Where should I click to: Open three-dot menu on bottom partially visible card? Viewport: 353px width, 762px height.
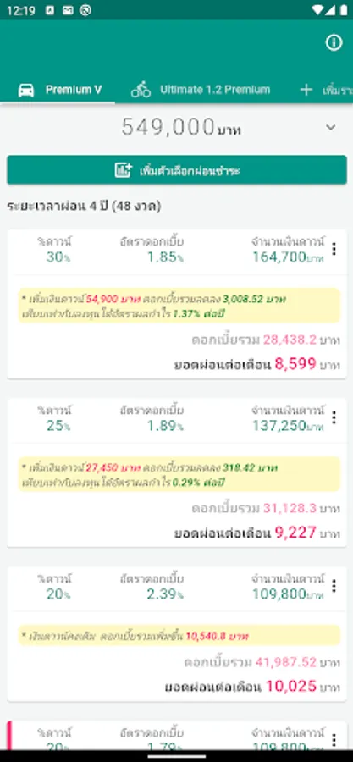[x=334, y=740]
